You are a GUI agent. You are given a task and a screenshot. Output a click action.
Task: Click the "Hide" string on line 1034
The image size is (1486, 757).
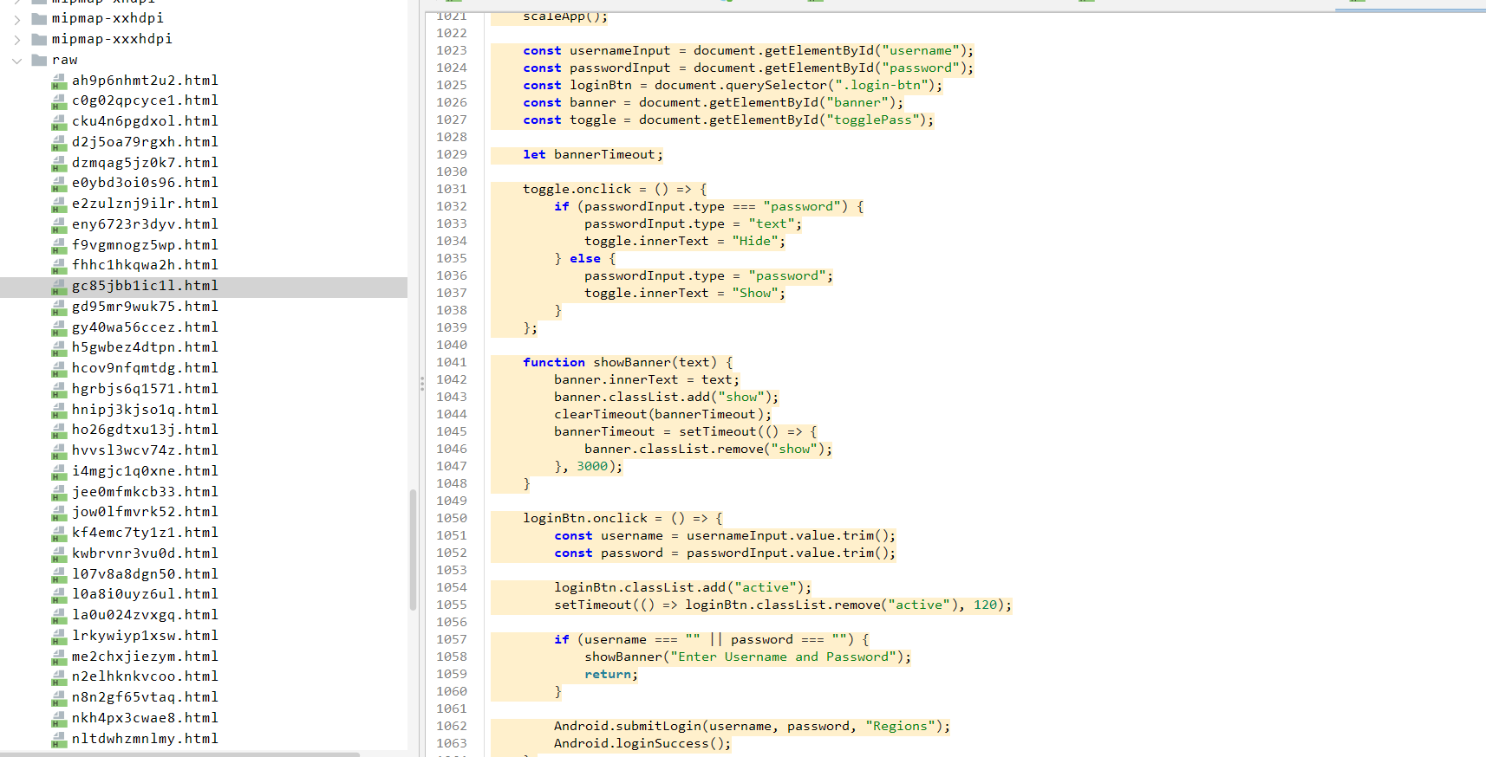coord(754,241)
